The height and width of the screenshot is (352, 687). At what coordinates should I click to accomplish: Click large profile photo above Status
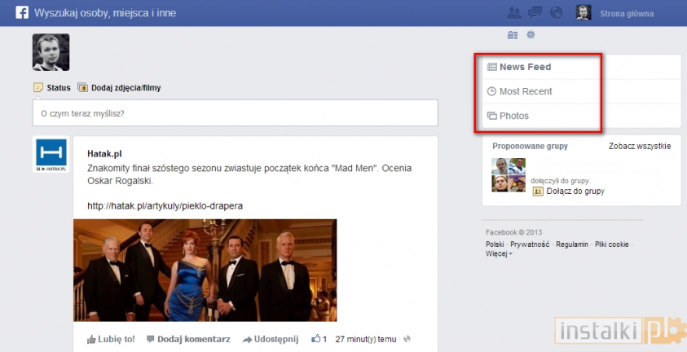point(51,52)
